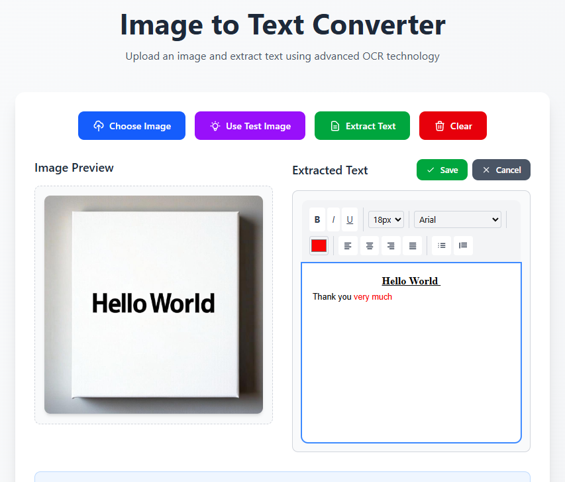Center align the text
Image resolution: width=565 pixels, height=482 pixels.
(370, 246)
